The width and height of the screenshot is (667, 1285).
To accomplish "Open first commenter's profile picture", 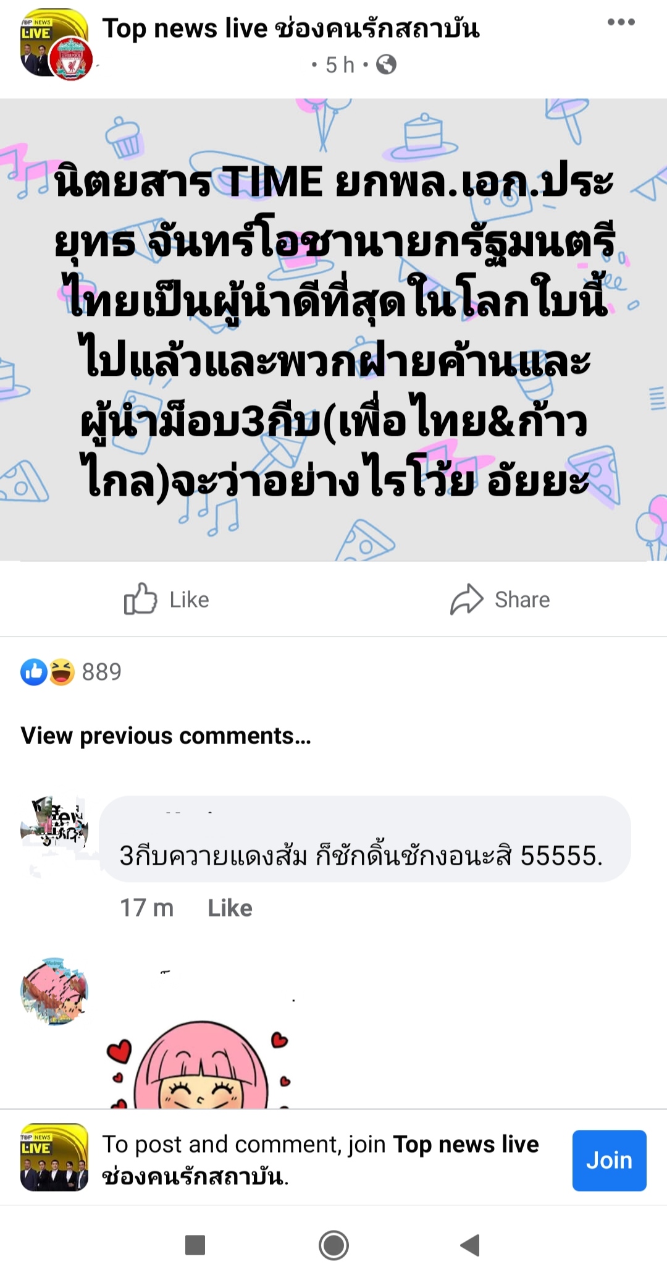I will point(54,829).
